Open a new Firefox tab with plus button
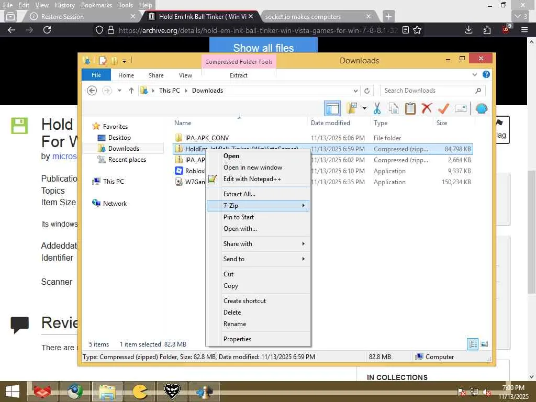 388,16
